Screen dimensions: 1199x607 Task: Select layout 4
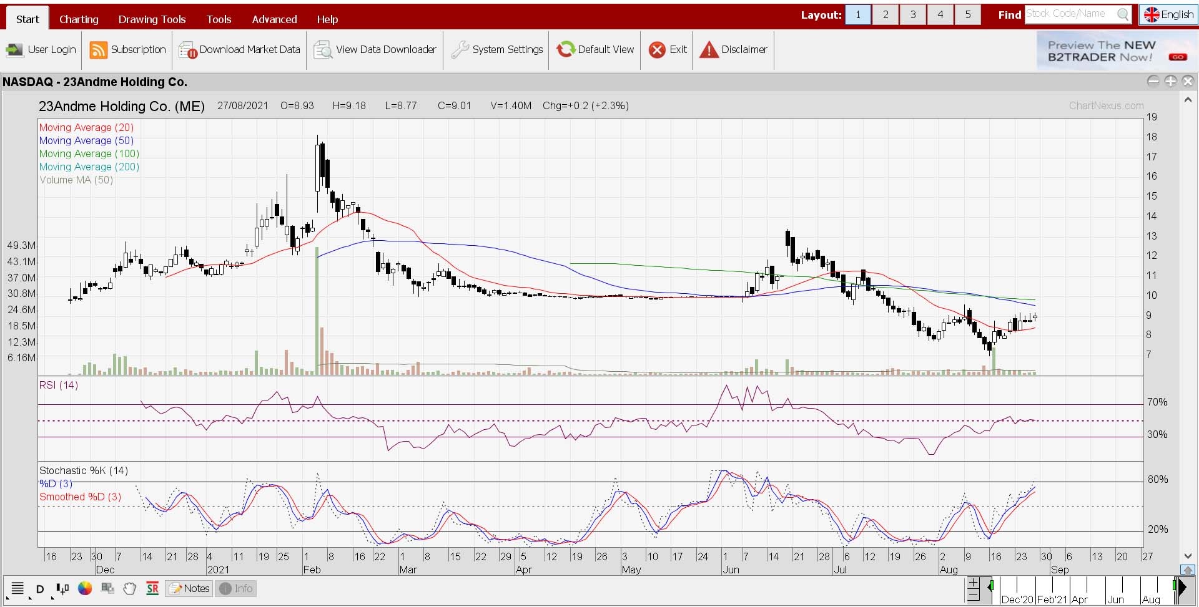coord(940,14)
